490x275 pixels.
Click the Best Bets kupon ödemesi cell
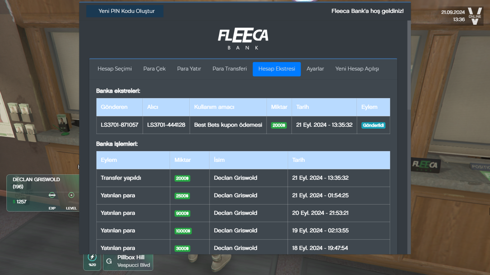click(228, 125)
